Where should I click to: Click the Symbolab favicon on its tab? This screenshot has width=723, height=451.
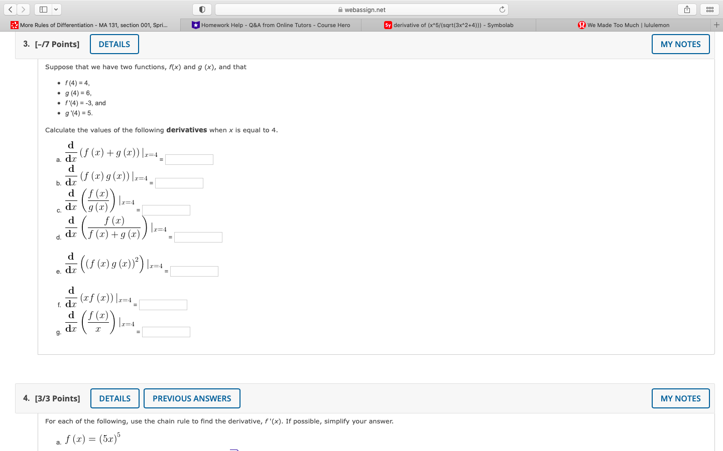(x=387, y=25)
